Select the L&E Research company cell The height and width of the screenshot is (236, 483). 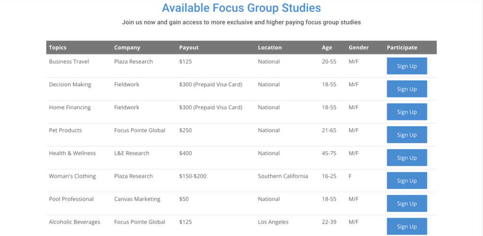pos(132,153)
